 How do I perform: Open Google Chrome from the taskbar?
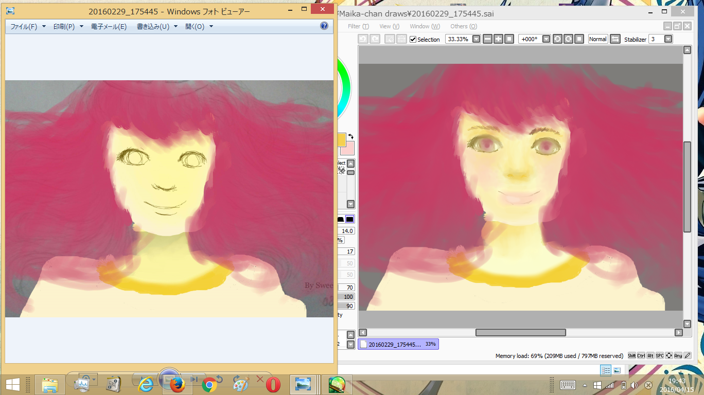[209, 385]
